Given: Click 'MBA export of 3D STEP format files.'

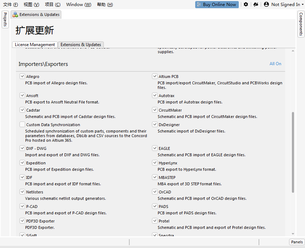Looking at the screenshot, I should coord(190,184).
